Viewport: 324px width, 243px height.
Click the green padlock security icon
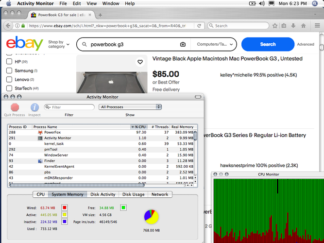[23, 26]
